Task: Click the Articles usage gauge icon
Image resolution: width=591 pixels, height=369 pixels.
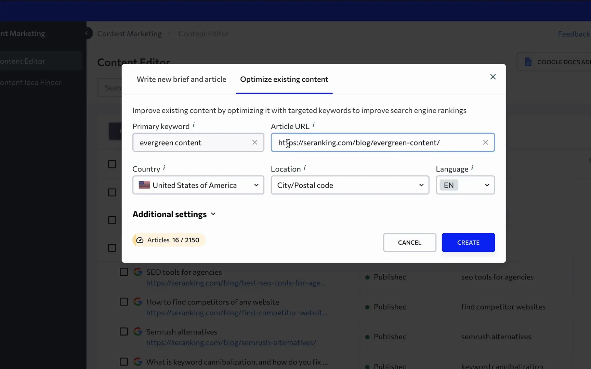Action: tap(140, 240)
